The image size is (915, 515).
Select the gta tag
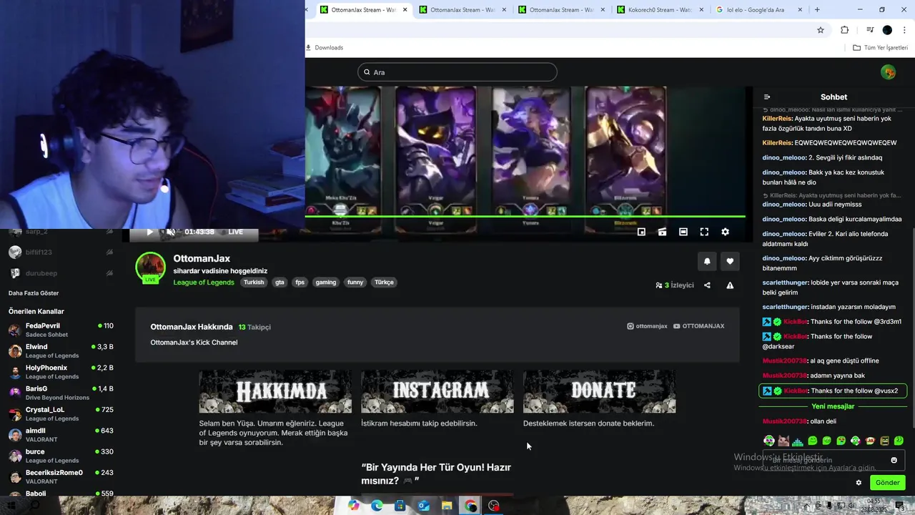pyautogui.click(x=280, y=283)
